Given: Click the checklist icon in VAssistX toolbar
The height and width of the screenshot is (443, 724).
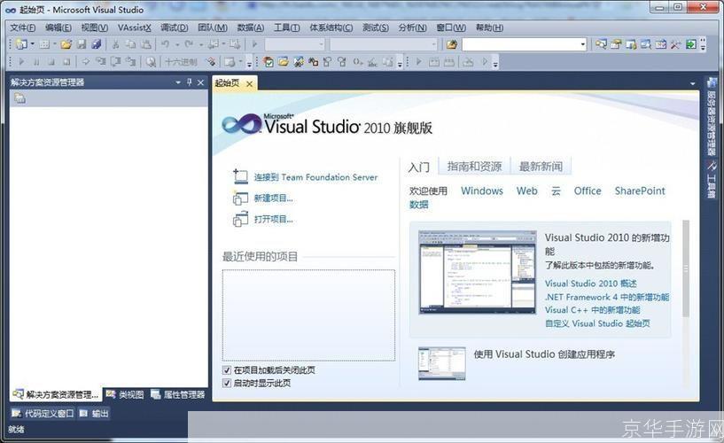Looking at the screenshot, I should [268, 61].
